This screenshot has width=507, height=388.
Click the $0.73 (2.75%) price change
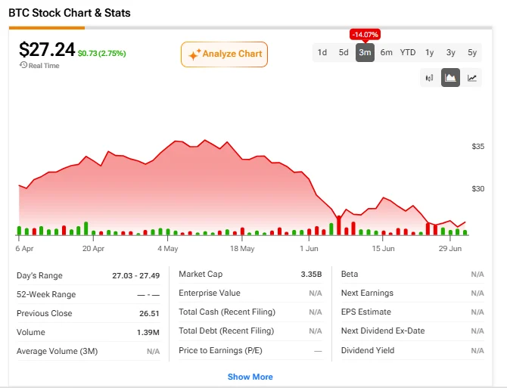(x=102, y=53)
